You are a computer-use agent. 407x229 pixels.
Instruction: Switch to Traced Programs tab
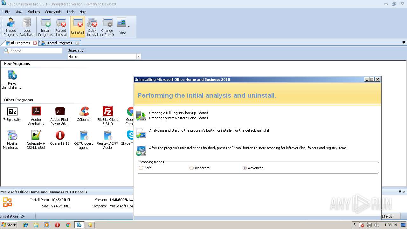coord(59,43)
